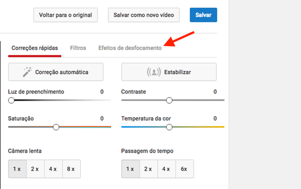Set time lapse speed to 6x
Image resolution: width=301 pixels, height=189 pixels.
184,169
